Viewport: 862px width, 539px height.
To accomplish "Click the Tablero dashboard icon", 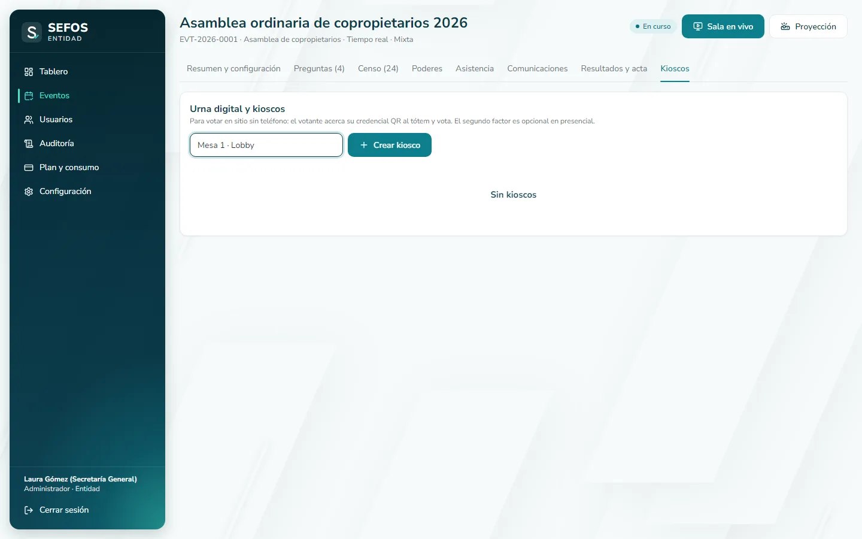I will pos(29,72).
